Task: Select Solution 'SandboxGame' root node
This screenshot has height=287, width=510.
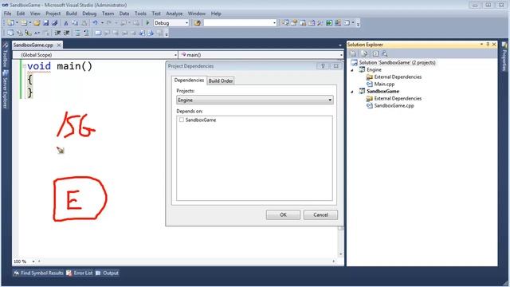Action: (x=397, y=62)
